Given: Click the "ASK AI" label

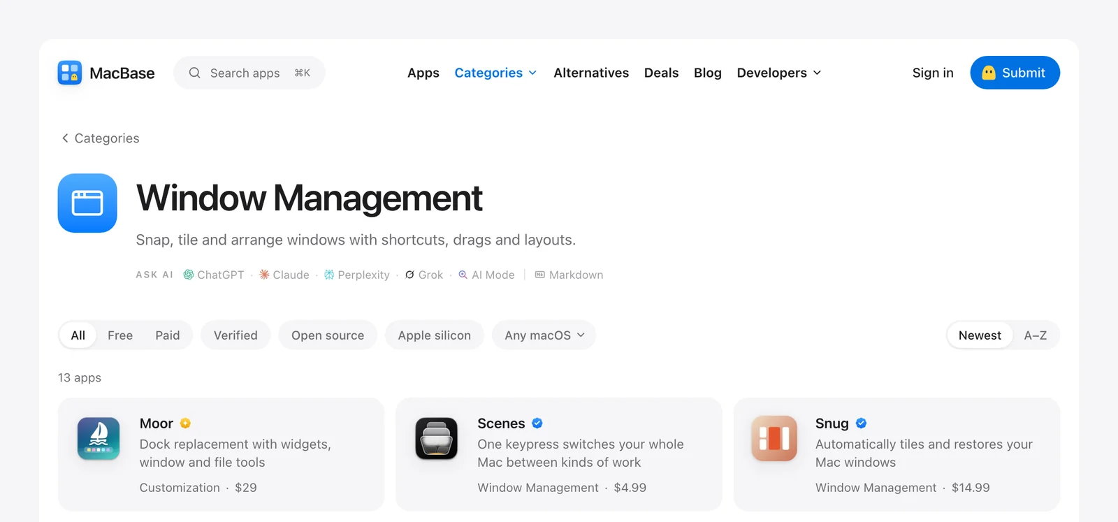Looking at the screenshot, I should (x=154, y=275).
